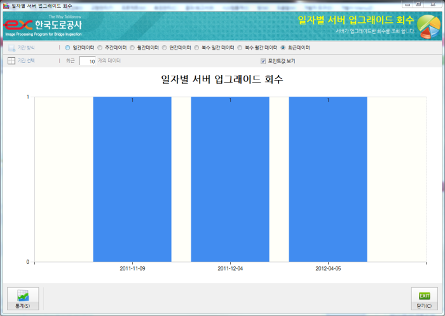Switch to 연간데이터 yearly data
The image size is (445, 316).
pos(165,48)
